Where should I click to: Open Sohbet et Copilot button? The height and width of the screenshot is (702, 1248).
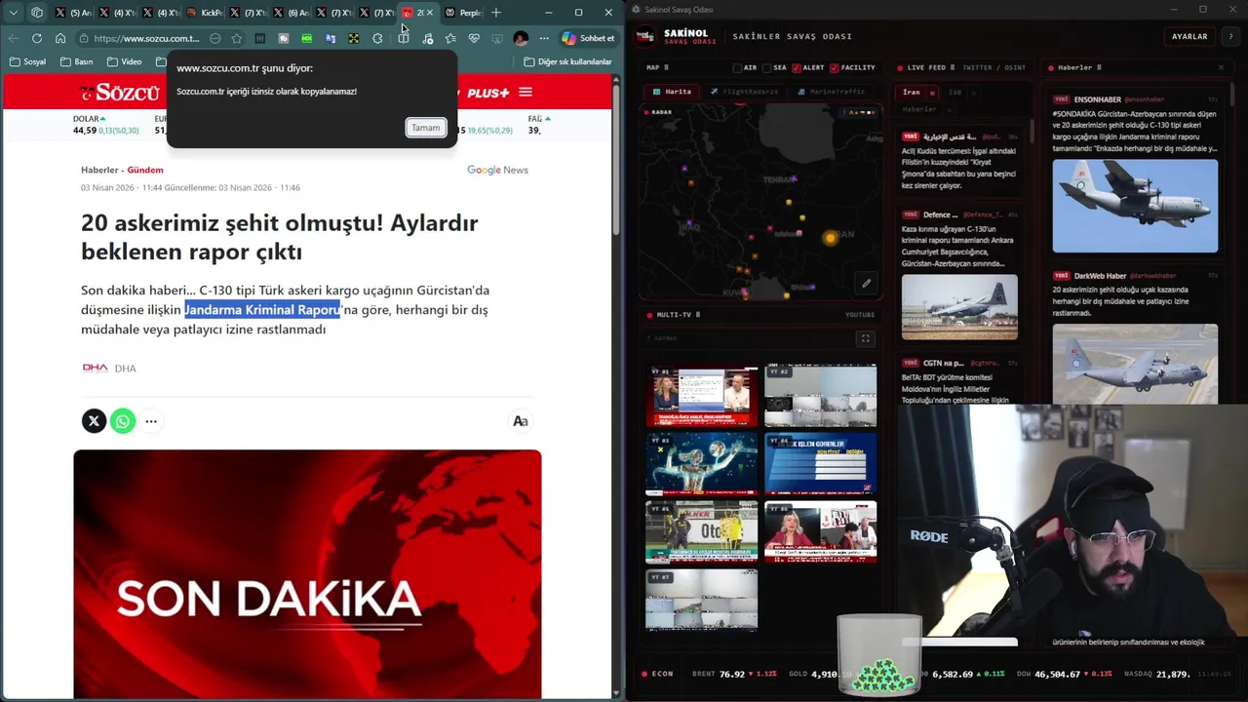click(x=588, y=39)
